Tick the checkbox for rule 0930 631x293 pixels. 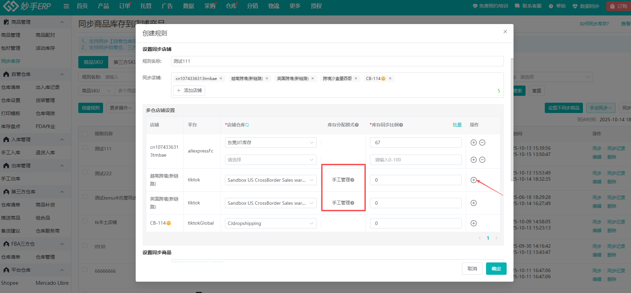click(85, 246)
